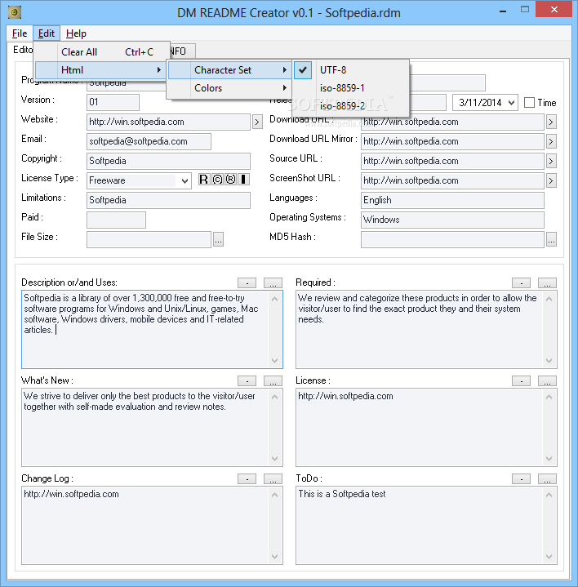Select iso-8859-1 character set
The width and height of the screenshot is (578, 587).
[x=351, y=88]
